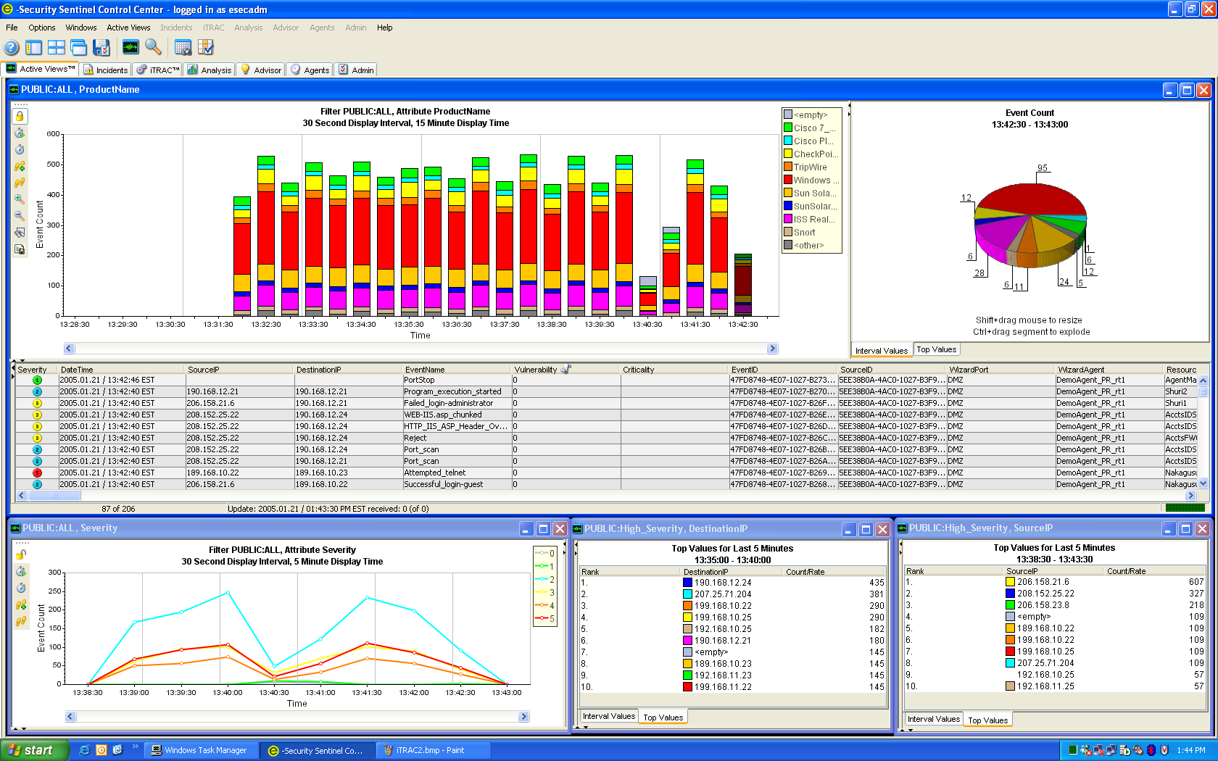Open the File menu
The image size is (1218, 761).
pos(12,28)
